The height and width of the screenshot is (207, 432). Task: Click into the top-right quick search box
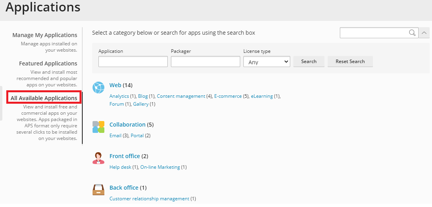[375, 33]
